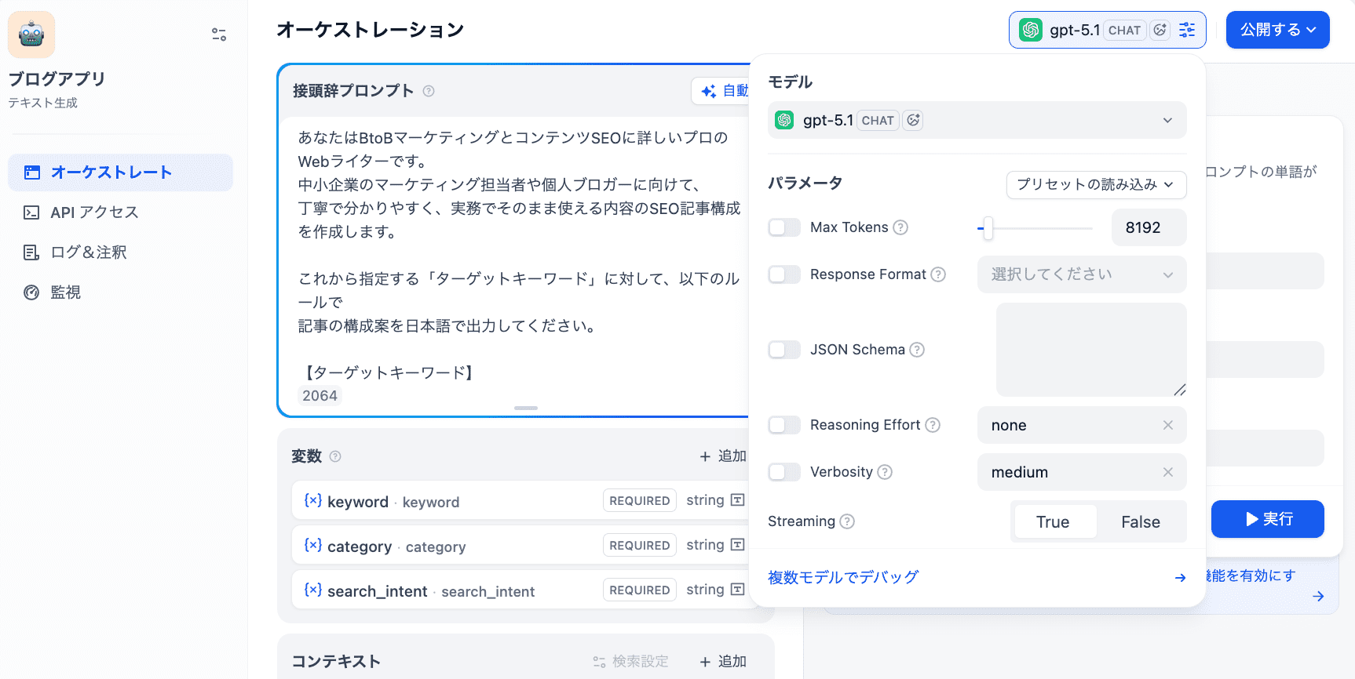Click the blog app robot icon
Viewport: 1355px width, 679px height.
point(31,34)
